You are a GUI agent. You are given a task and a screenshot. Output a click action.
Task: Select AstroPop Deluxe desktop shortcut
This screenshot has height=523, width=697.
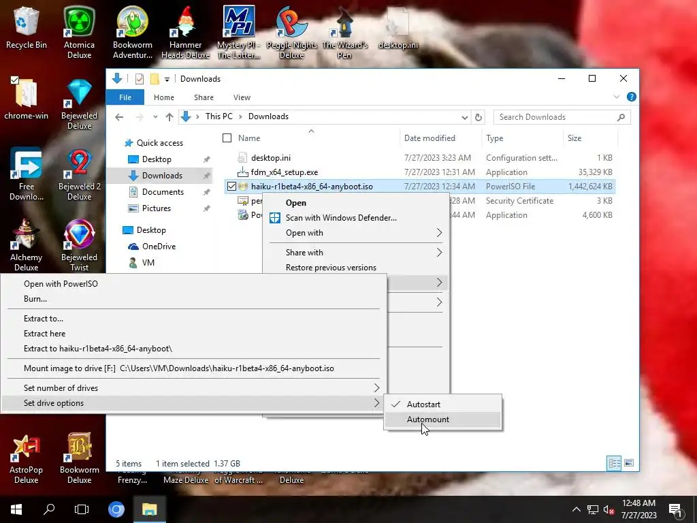click(x=27, y=458)
